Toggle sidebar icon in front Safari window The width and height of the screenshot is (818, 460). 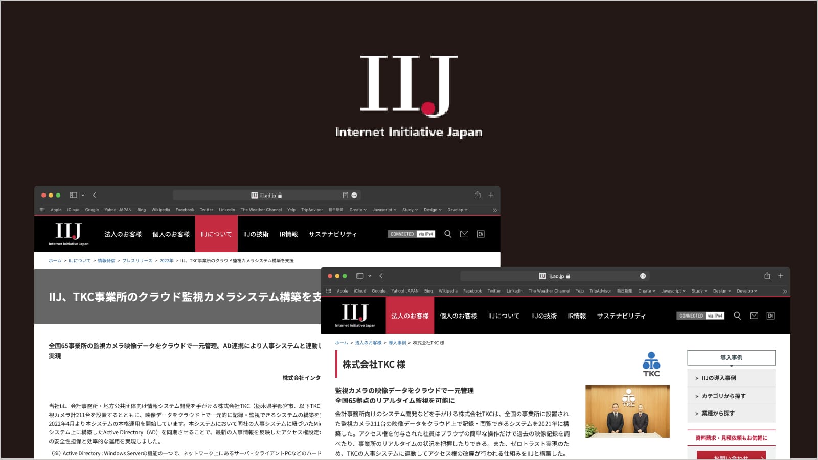tap(360, 276)
